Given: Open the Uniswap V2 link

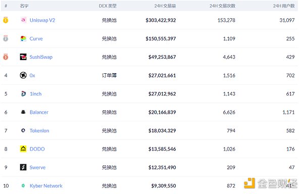Looking at the screenshot, I should 42,20.
